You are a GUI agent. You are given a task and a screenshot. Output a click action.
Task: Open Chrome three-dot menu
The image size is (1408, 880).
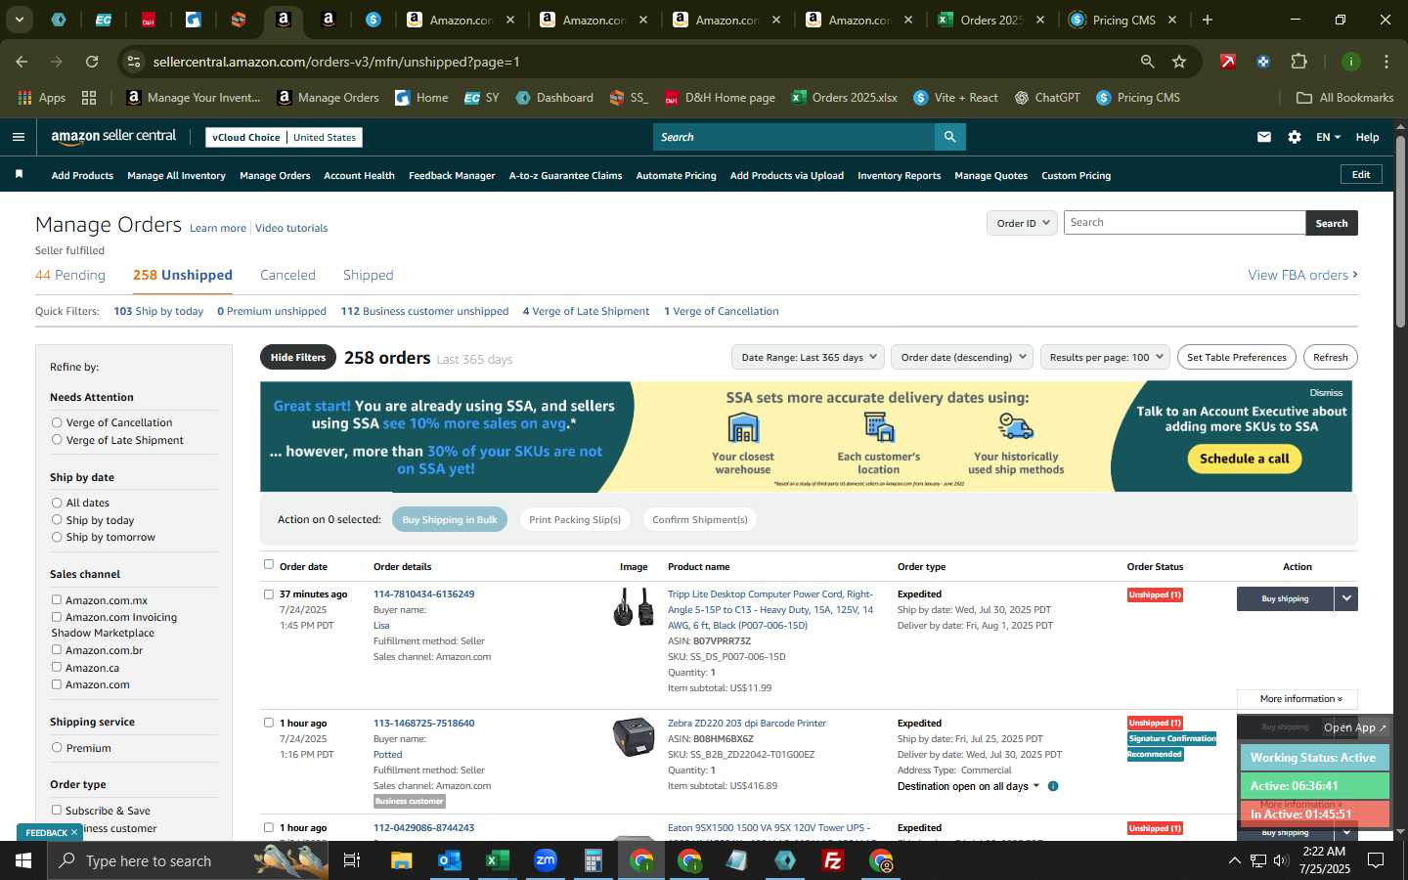coord(1386,62)
